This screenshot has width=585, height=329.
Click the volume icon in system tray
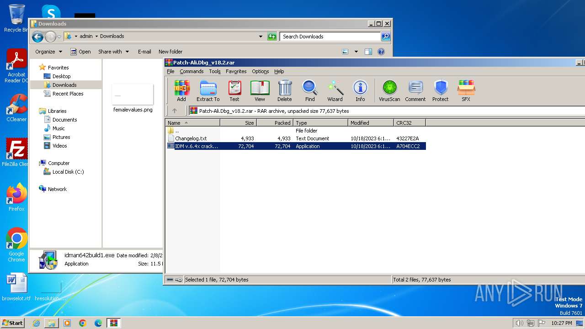click(519, 323)
